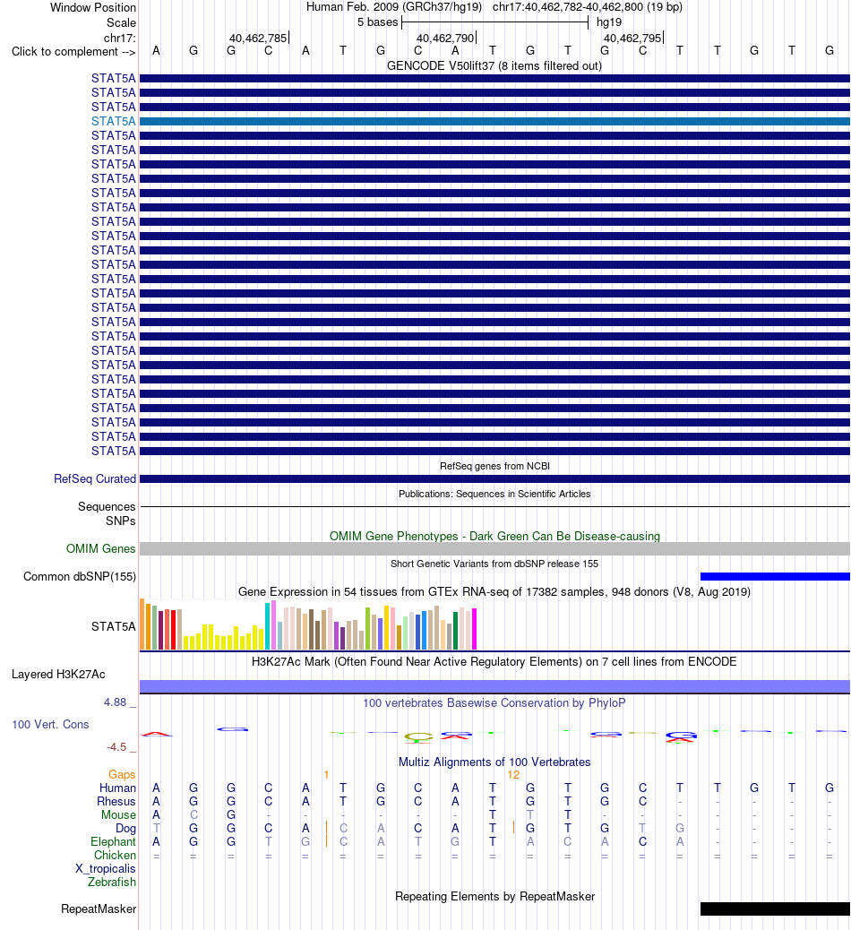Screen dimensions: 851x930
Task: Click coordinate marker 40,462,790
Action: coord(445,38)
